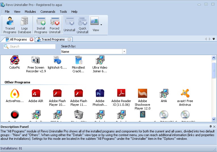Close the Traced Programs tab
Viewport: 217px width, 152px height.
click(x=69, y=39)
